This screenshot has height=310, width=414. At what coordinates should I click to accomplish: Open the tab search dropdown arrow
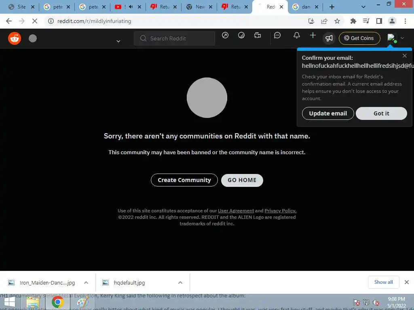point(363,7)
